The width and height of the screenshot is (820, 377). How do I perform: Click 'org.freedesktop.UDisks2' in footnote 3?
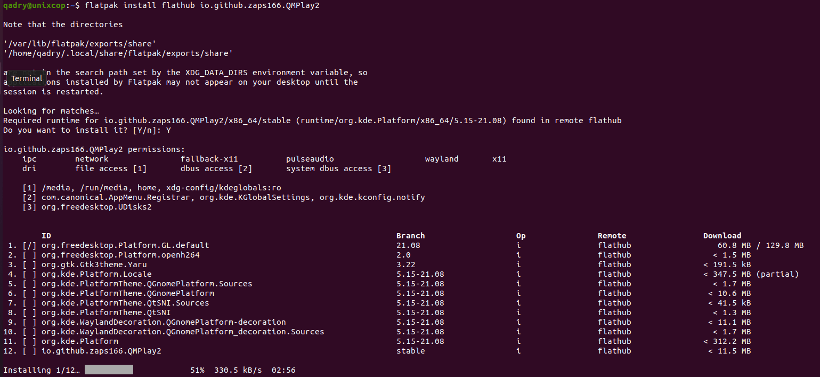(x=96, y=207)
